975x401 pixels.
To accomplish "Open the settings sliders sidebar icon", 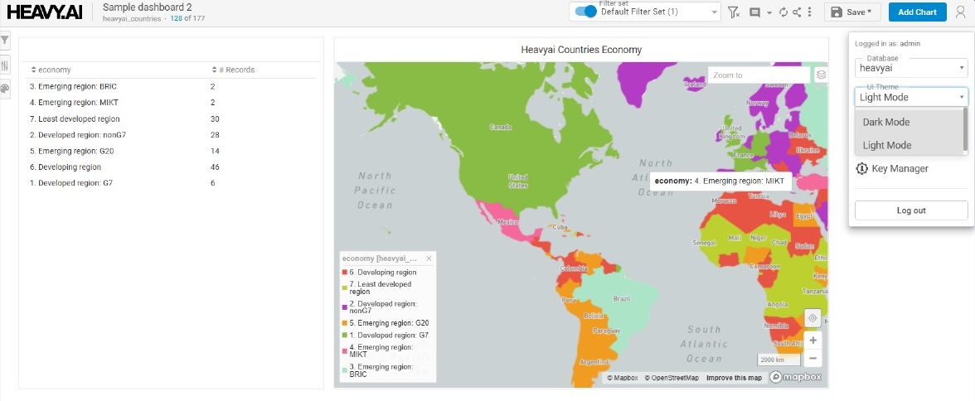I will coord(5,65).
